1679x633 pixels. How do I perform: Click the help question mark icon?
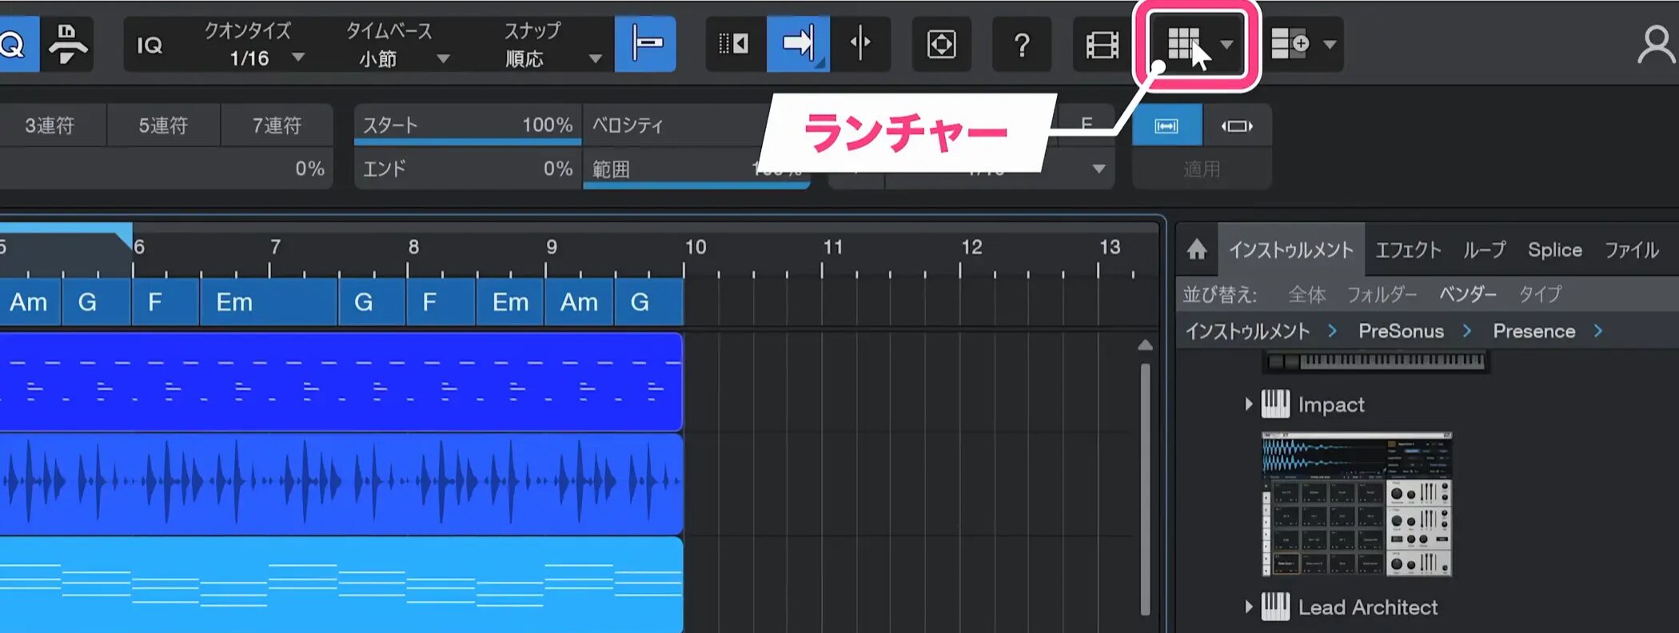(x=1021, y=45)
